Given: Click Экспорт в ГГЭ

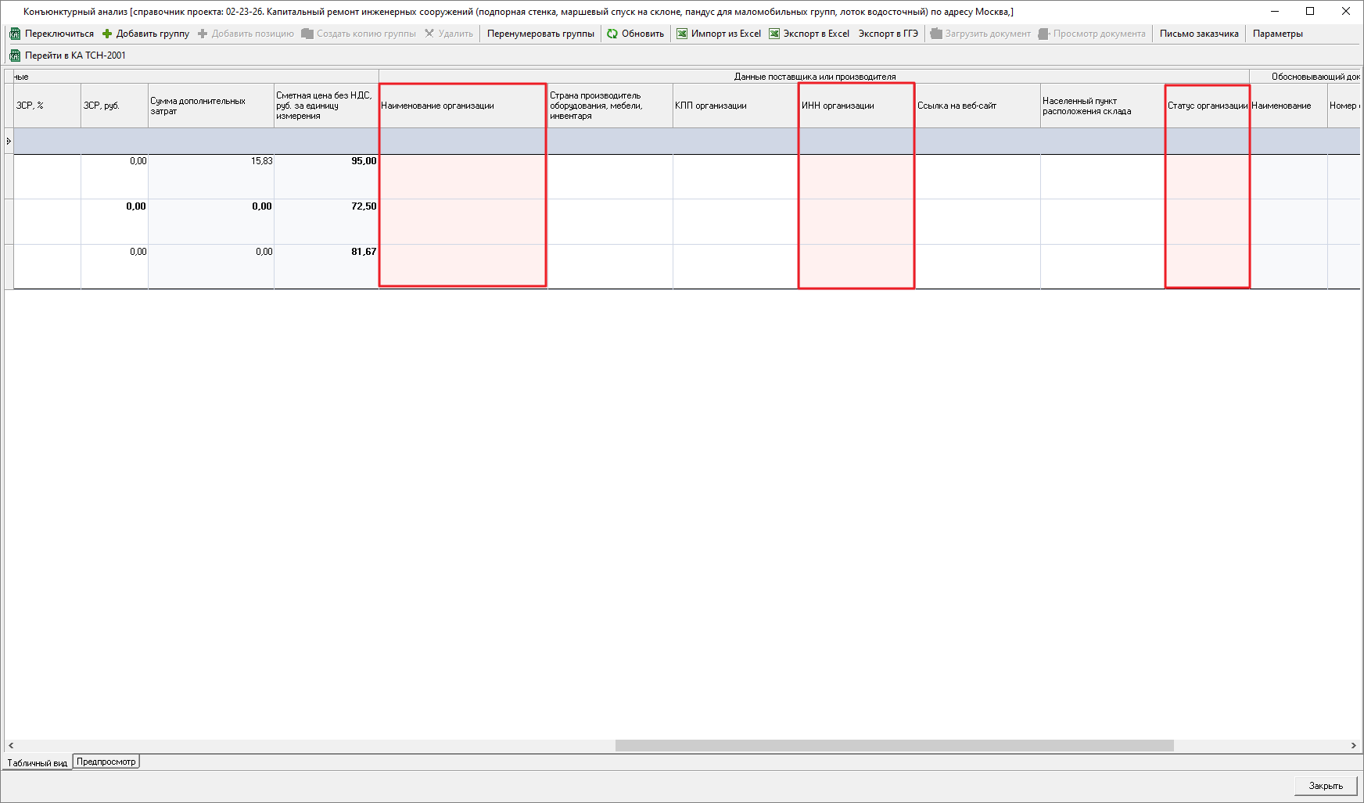Looking at the screenshot, I should point(888,34).
